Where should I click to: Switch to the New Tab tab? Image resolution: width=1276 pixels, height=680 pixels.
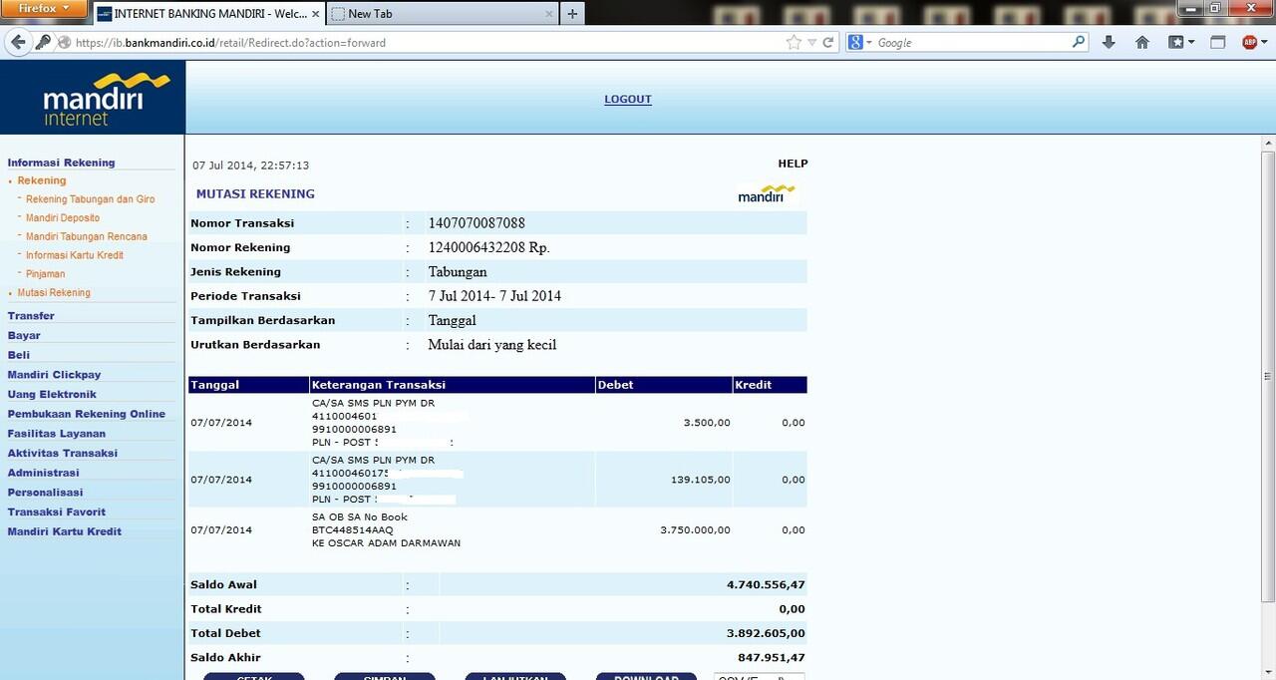coord(442,14)
